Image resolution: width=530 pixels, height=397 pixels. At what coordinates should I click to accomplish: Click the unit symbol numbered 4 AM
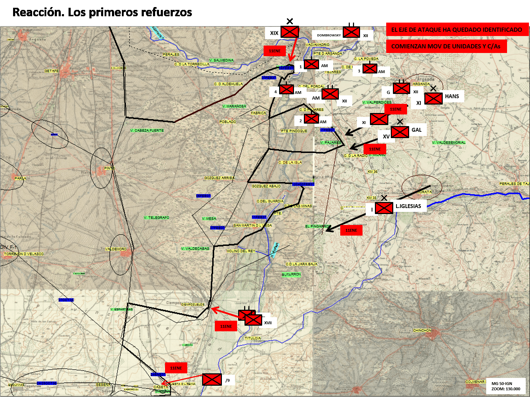click(x=287, y=89)
